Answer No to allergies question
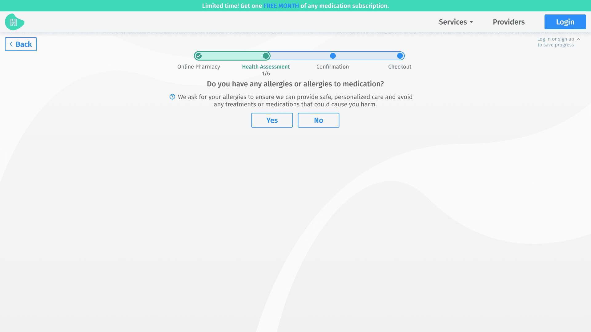 [318, 120]
